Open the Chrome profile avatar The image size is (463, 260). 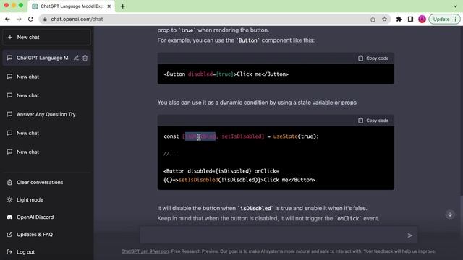(422, 19)
